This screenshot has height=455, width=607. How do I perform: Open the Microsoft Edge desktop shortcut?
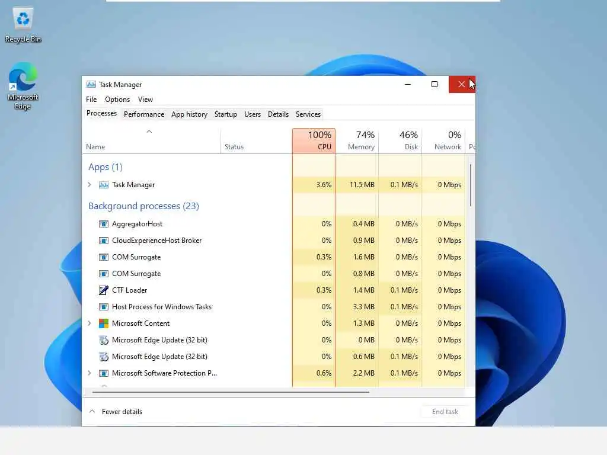click(23, 86)
